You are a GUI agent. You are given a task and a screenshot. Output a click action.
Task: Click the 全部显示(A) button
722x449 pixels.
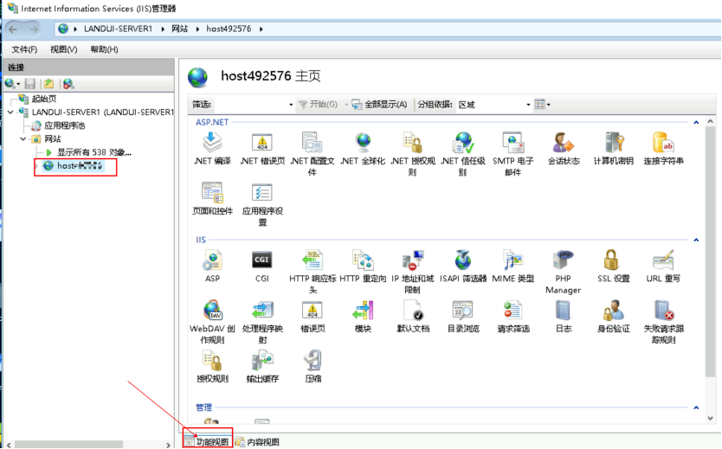click(x=380, y=105)
